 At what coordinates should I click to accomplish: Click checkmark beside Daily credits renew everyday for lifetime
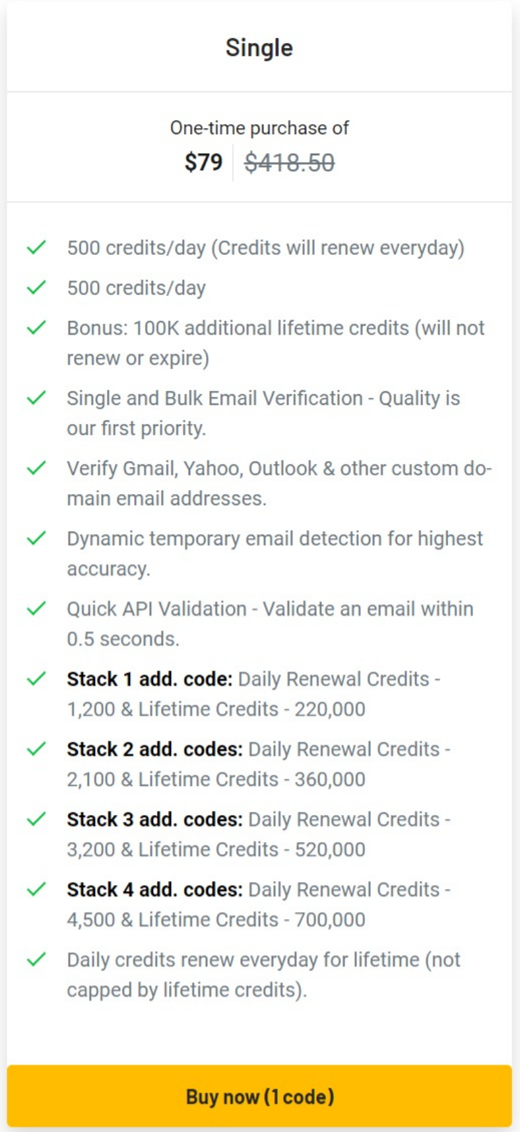[36, 960]
